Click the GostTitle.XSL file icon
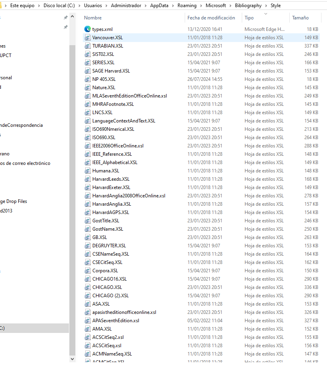Image resolution: width=327 pixels, height=369 pixels. click(88, 221)
